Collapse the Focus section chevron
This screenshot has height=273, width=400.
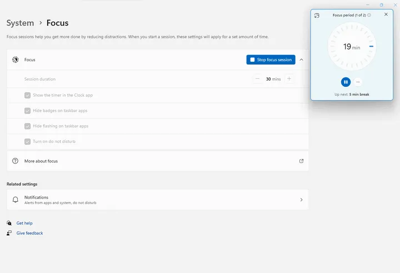pyautogui.click(x=301, y=59)
